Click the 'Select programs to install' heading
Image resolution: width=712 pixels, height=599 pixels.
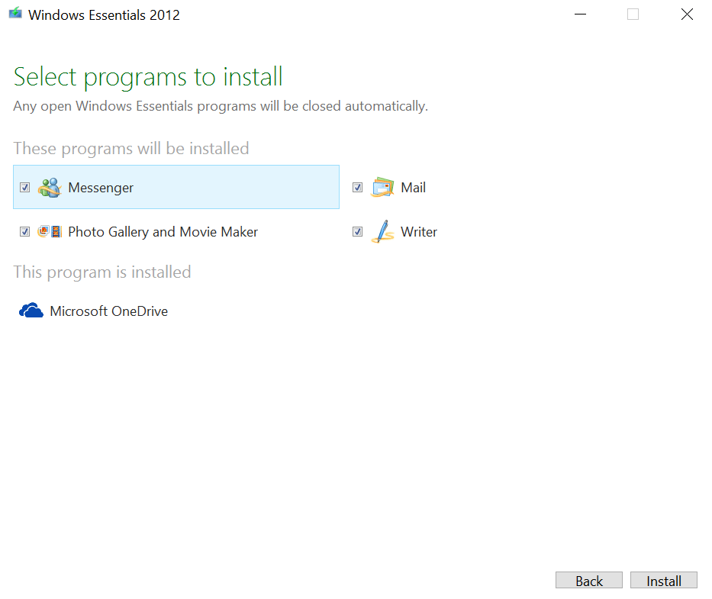coord(148,76)
